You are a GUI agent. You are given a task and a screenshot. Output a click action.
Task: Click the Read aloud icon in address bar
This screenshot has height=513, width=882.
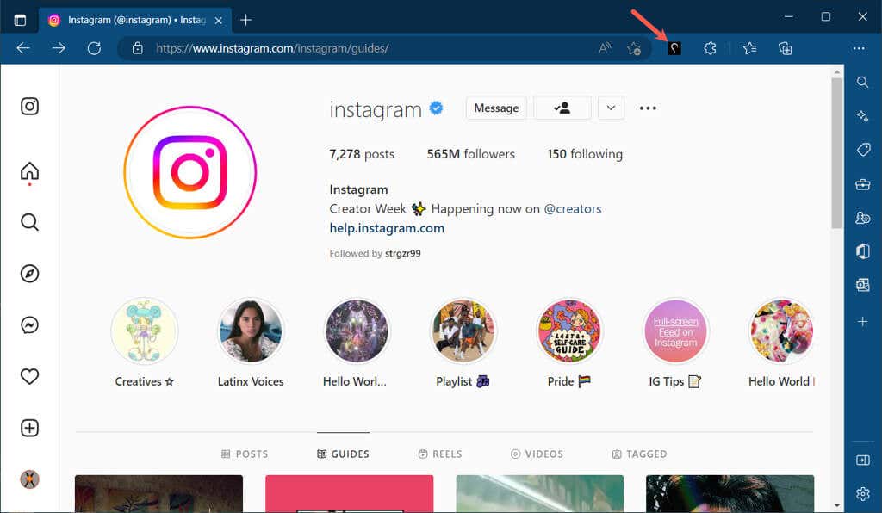click(605, 48)
